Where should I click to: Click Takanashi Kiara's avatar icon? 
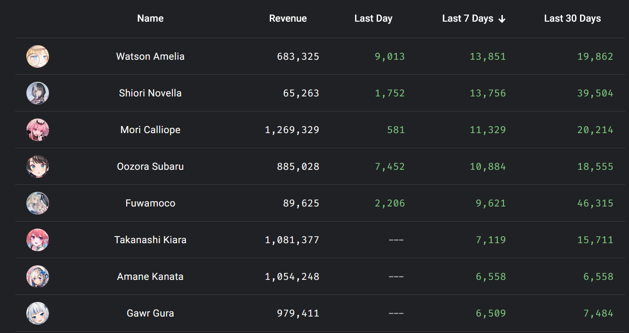point(38,240)
